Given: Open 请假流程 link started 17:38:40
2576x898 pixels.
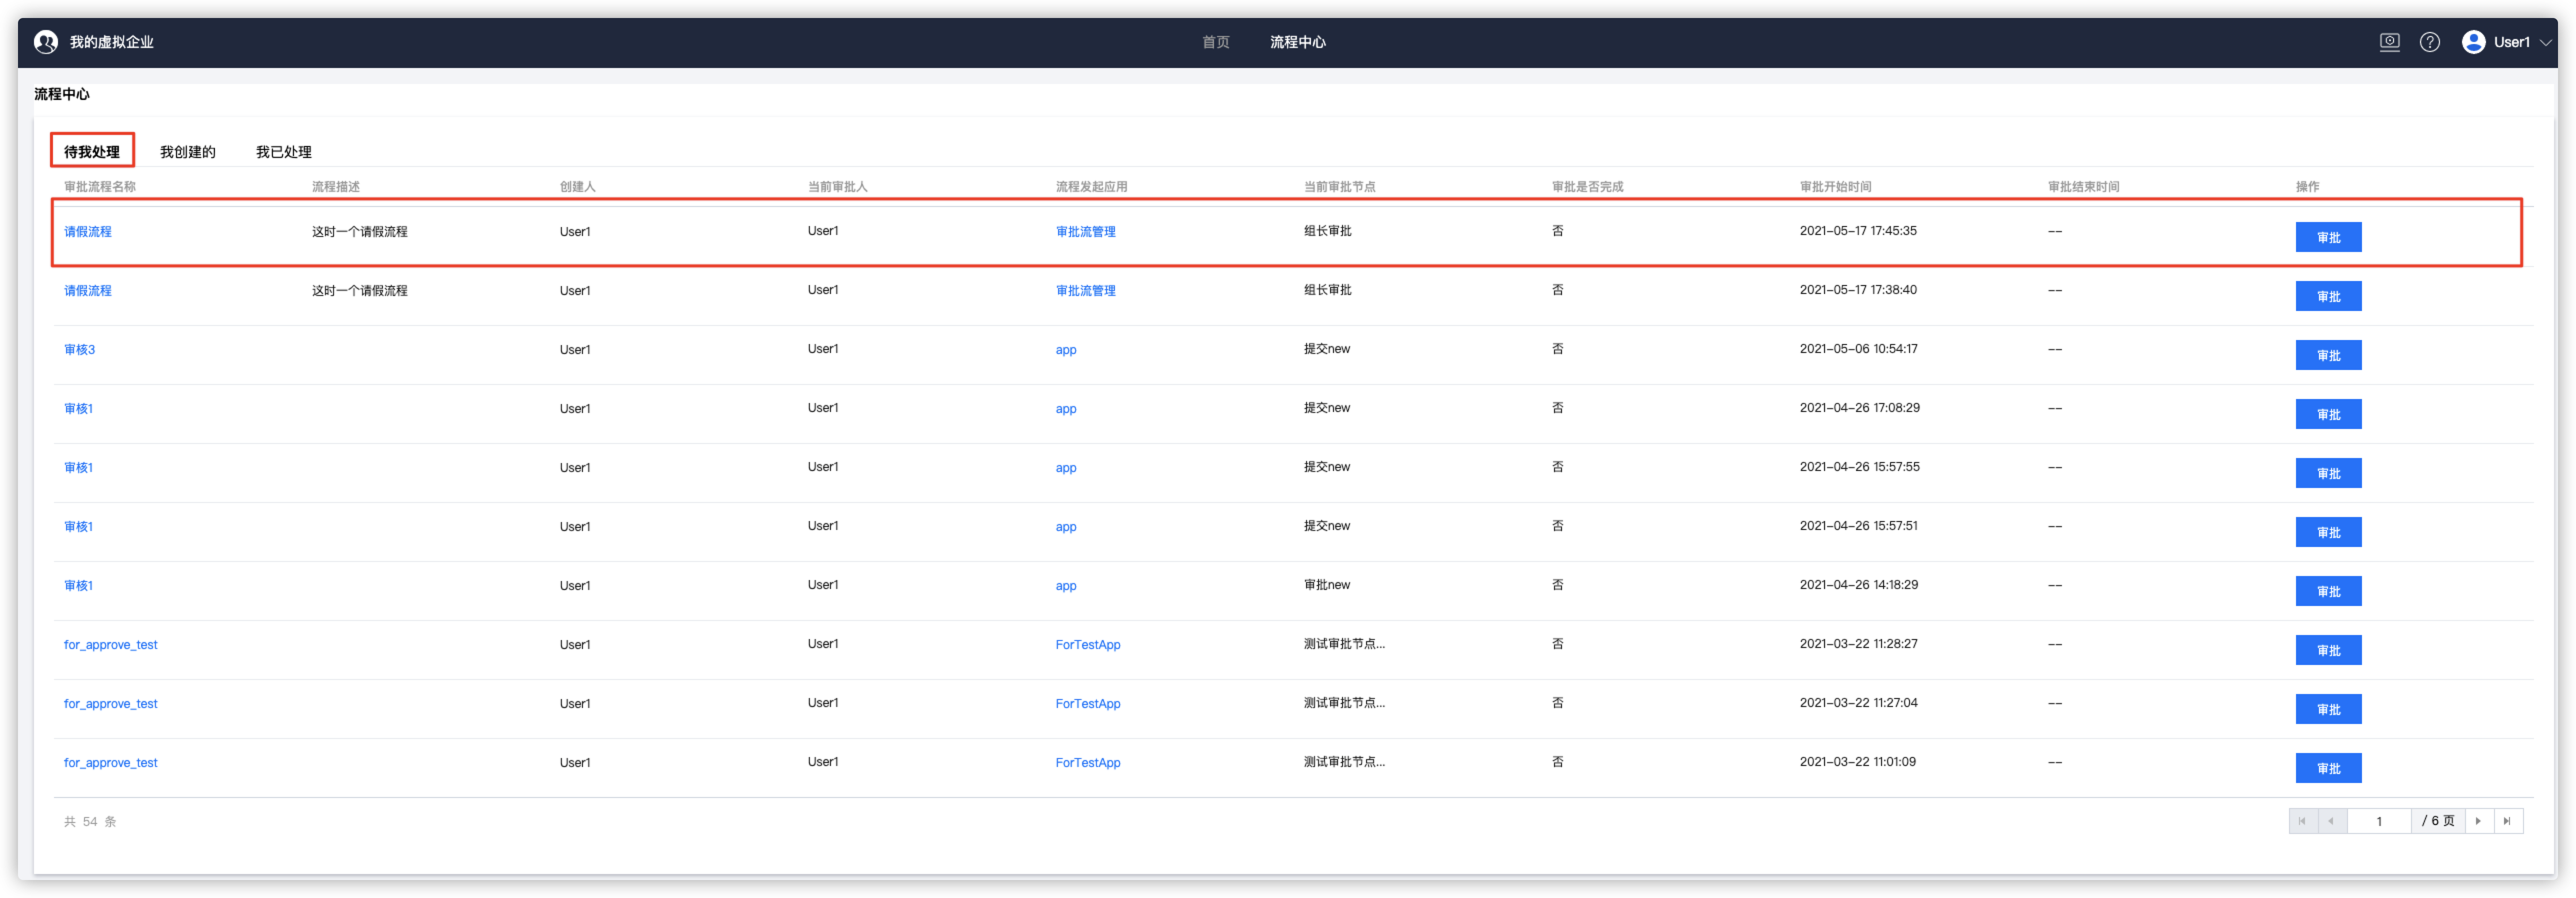Looking at the screenshot, I should 88,290.
